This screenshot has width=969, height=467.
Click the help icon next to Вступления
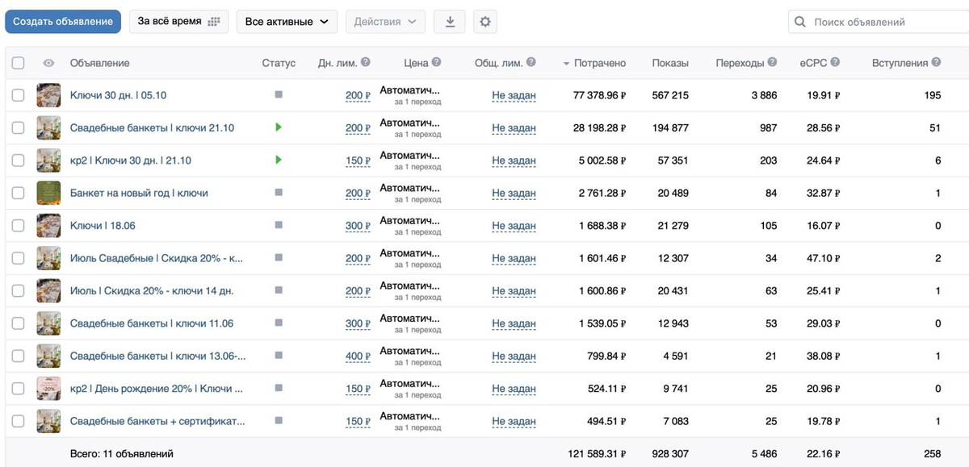pos(936,62)
